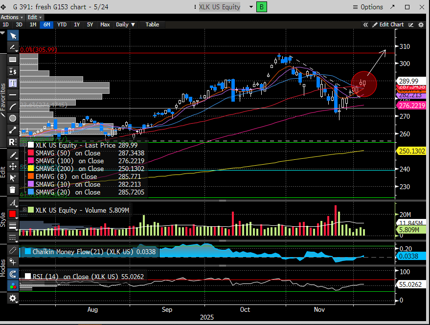Toggle the SMAVG (20) blue legend box
Image resolution: width=430 pixels, height=325 pixels.
click(x=31, y=192)
